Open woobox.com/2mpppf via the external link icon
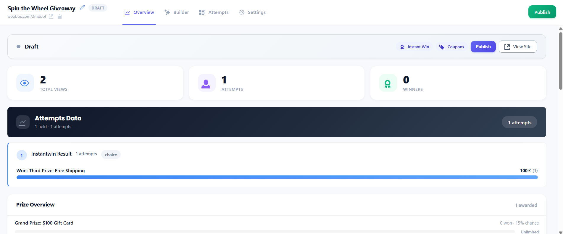 [x=51, y=16]
